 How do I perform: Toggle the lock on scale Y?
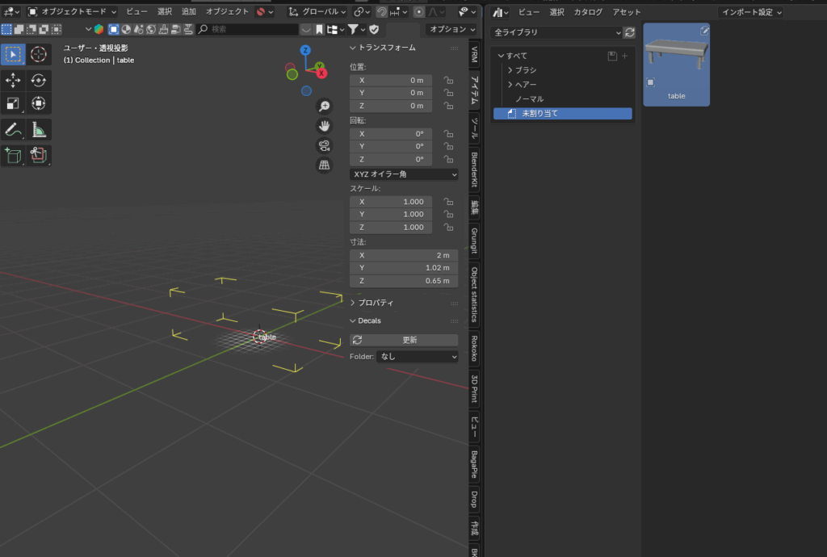click(447, 214)
